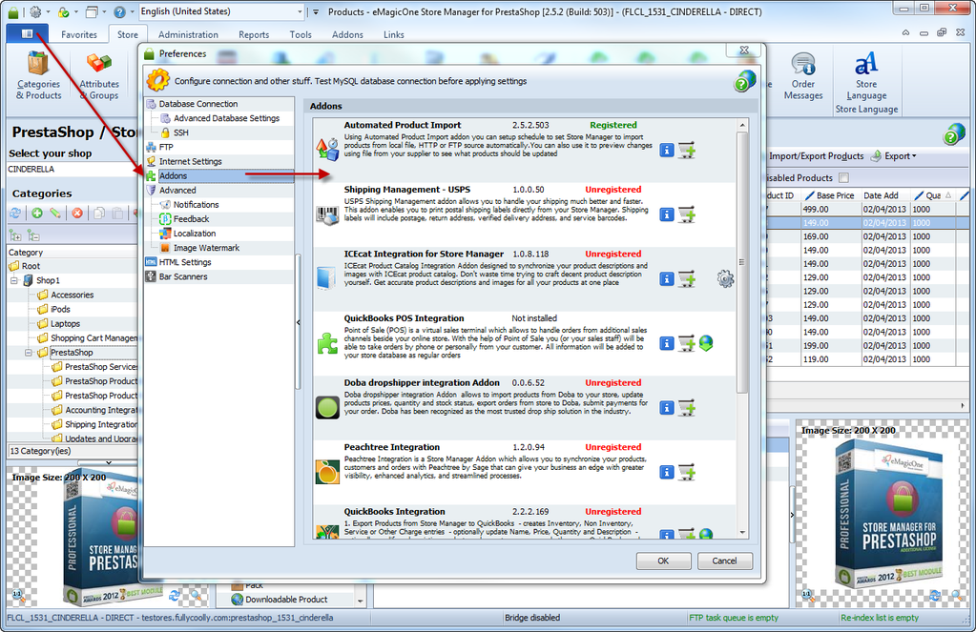Viewport: 976px width, 632px height.
Task: Show info for Doba dropshipper integration Addon
Action: click(667, 408)
